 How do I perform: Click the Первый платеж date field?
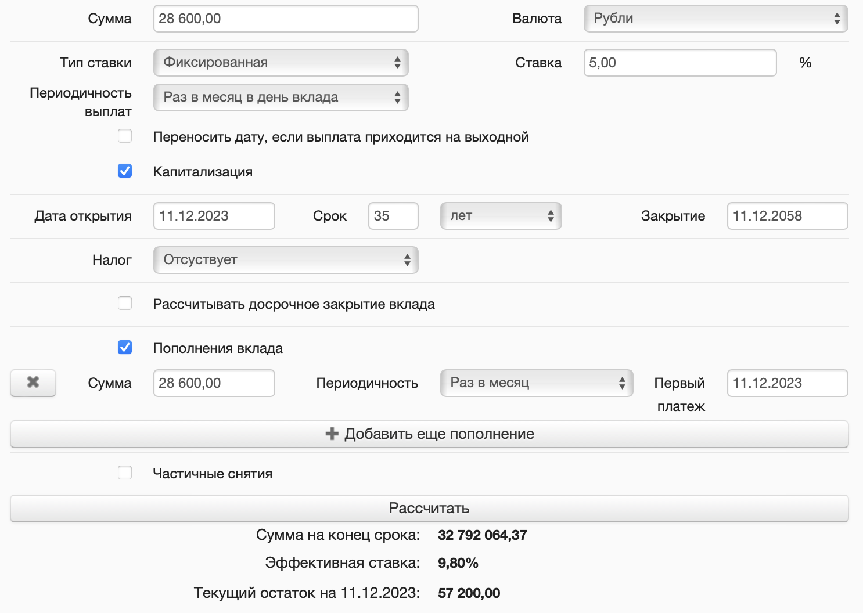[x=787, y=383]
